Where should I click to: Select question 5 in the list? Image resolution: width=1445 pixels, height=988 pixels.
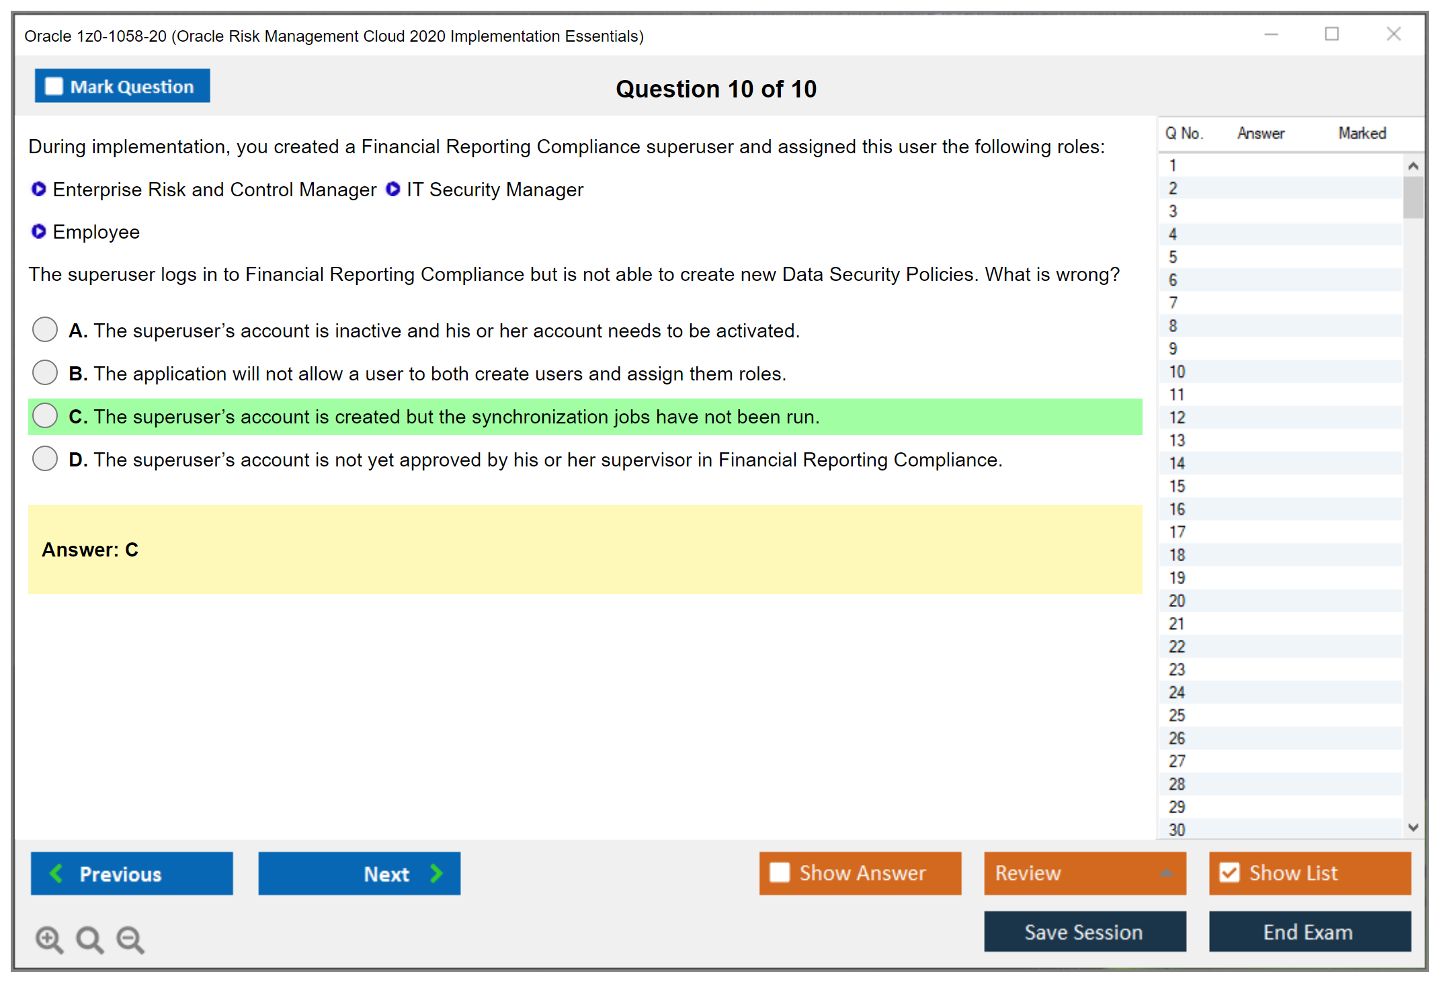tap(1280, 257)
